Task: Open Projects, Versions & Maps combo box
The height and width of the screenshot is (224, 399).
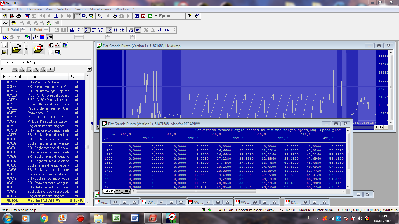Action: coord(46,62)
